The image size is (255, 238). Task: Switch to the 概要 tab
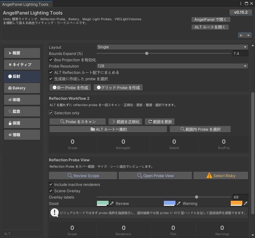point(22,53)
